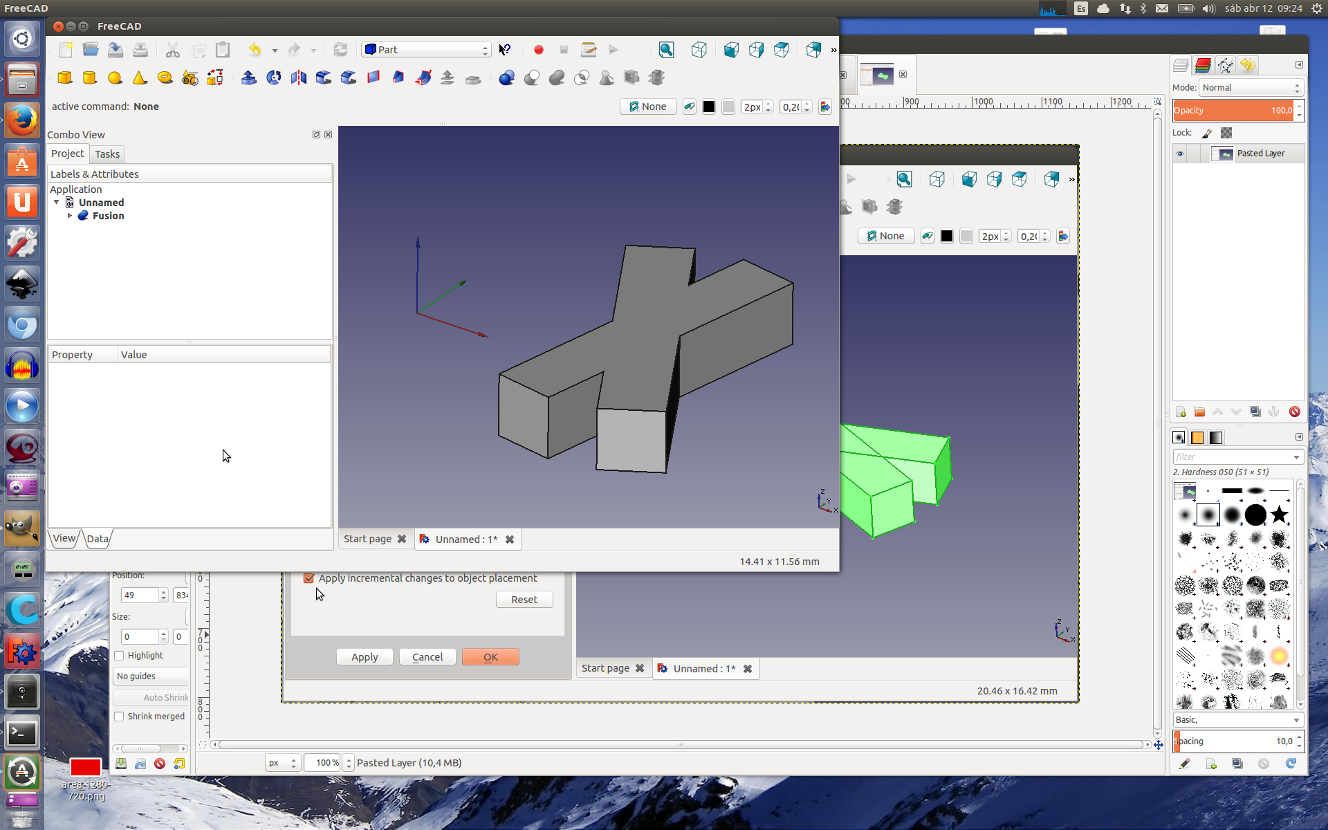Click the None draft plane button

tap(648, 107)
